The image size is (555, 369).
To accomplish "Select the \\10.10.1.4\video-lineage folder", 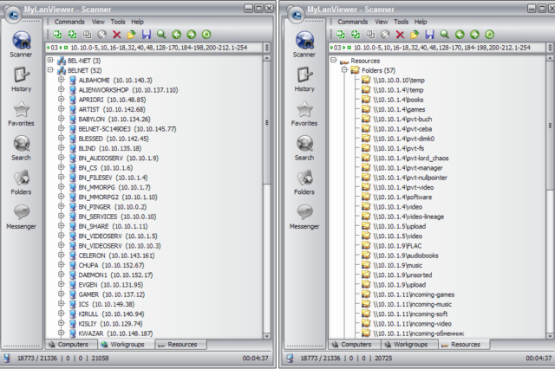I will (x=408, y=217).
